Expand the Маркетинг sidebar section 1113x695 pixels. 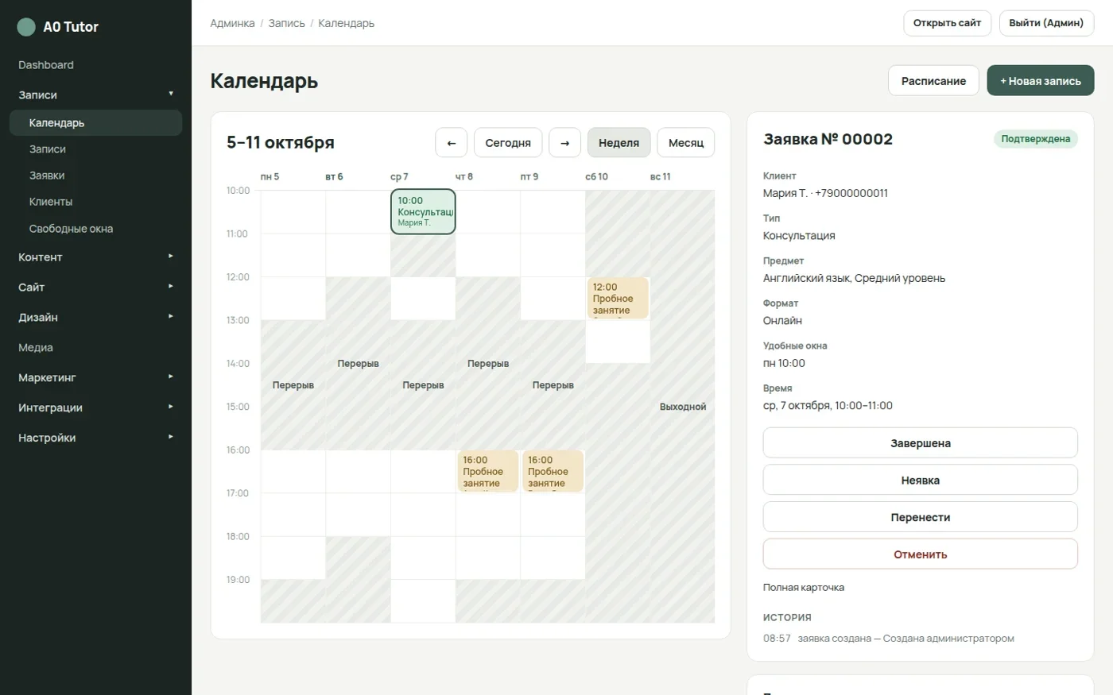click(x=95, y=377)
